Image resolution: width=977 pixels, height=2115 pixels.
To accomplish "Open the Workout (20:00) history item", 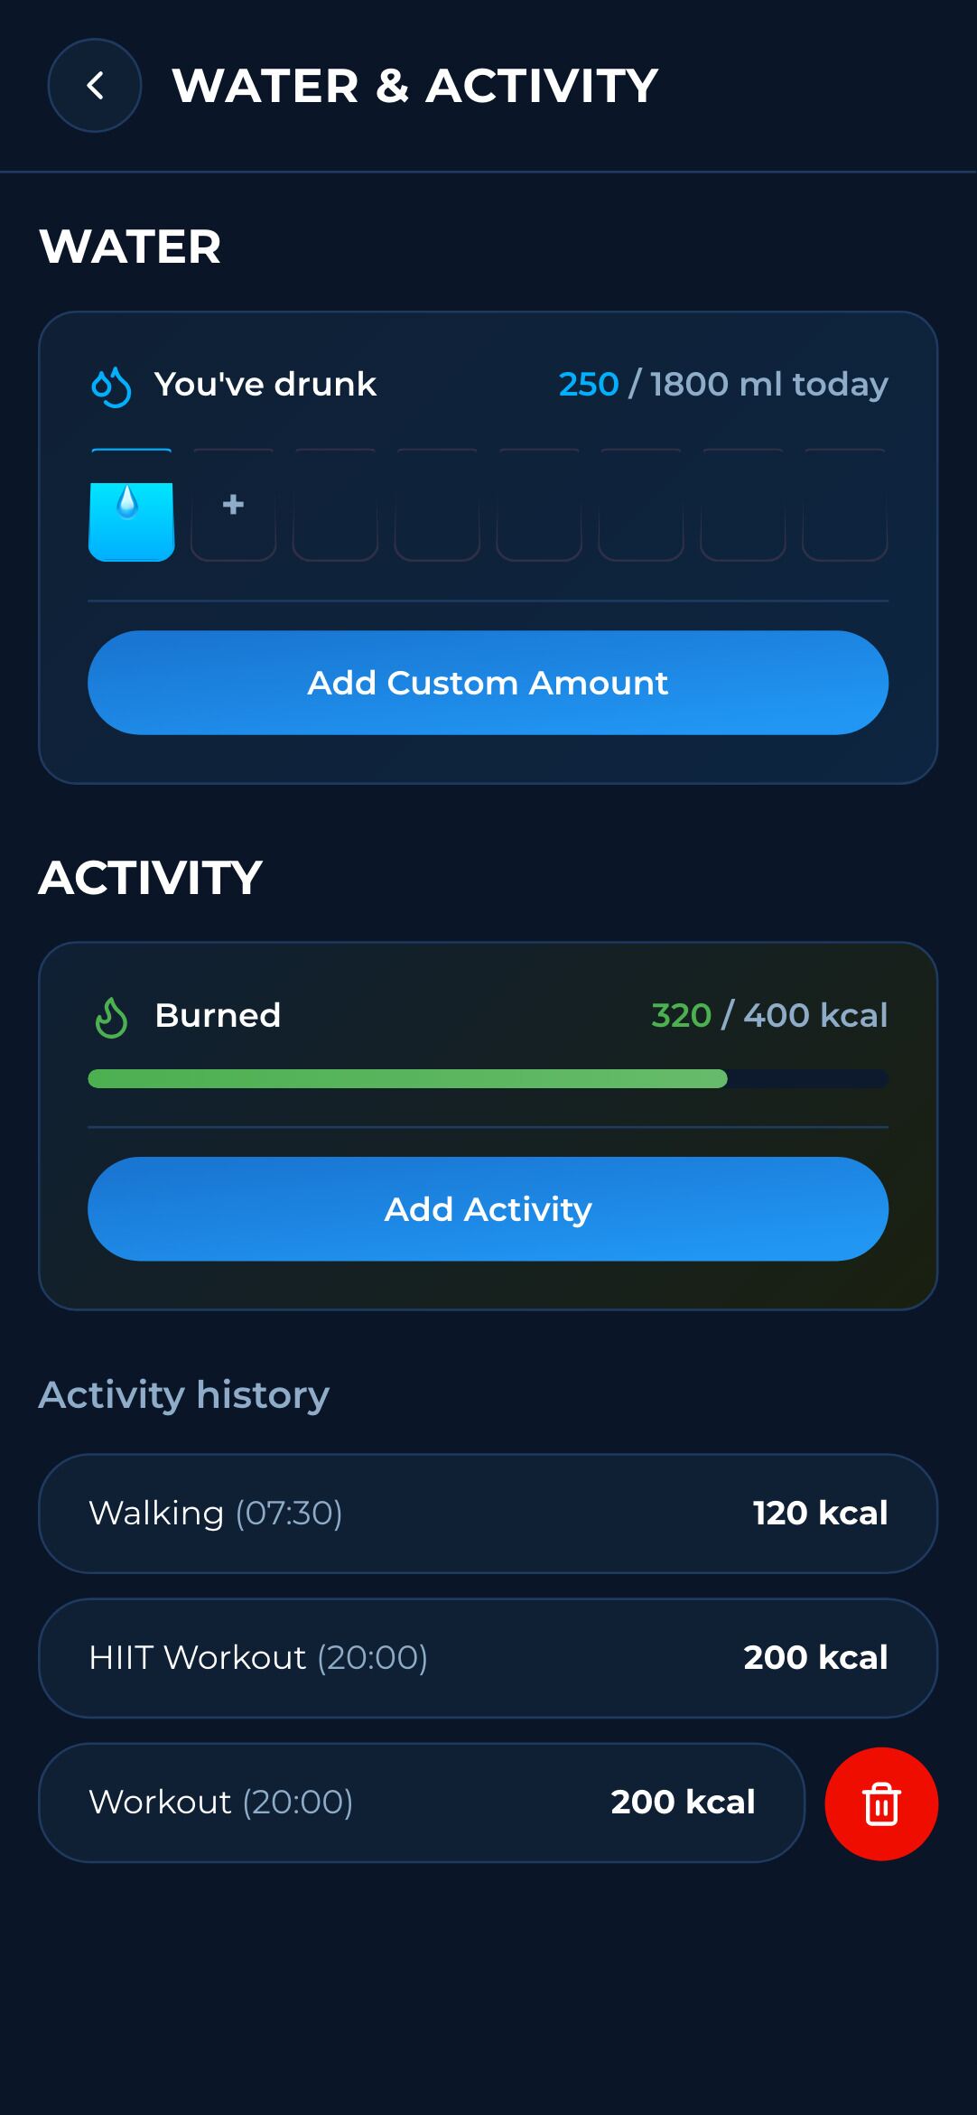I will (424, 1802).
